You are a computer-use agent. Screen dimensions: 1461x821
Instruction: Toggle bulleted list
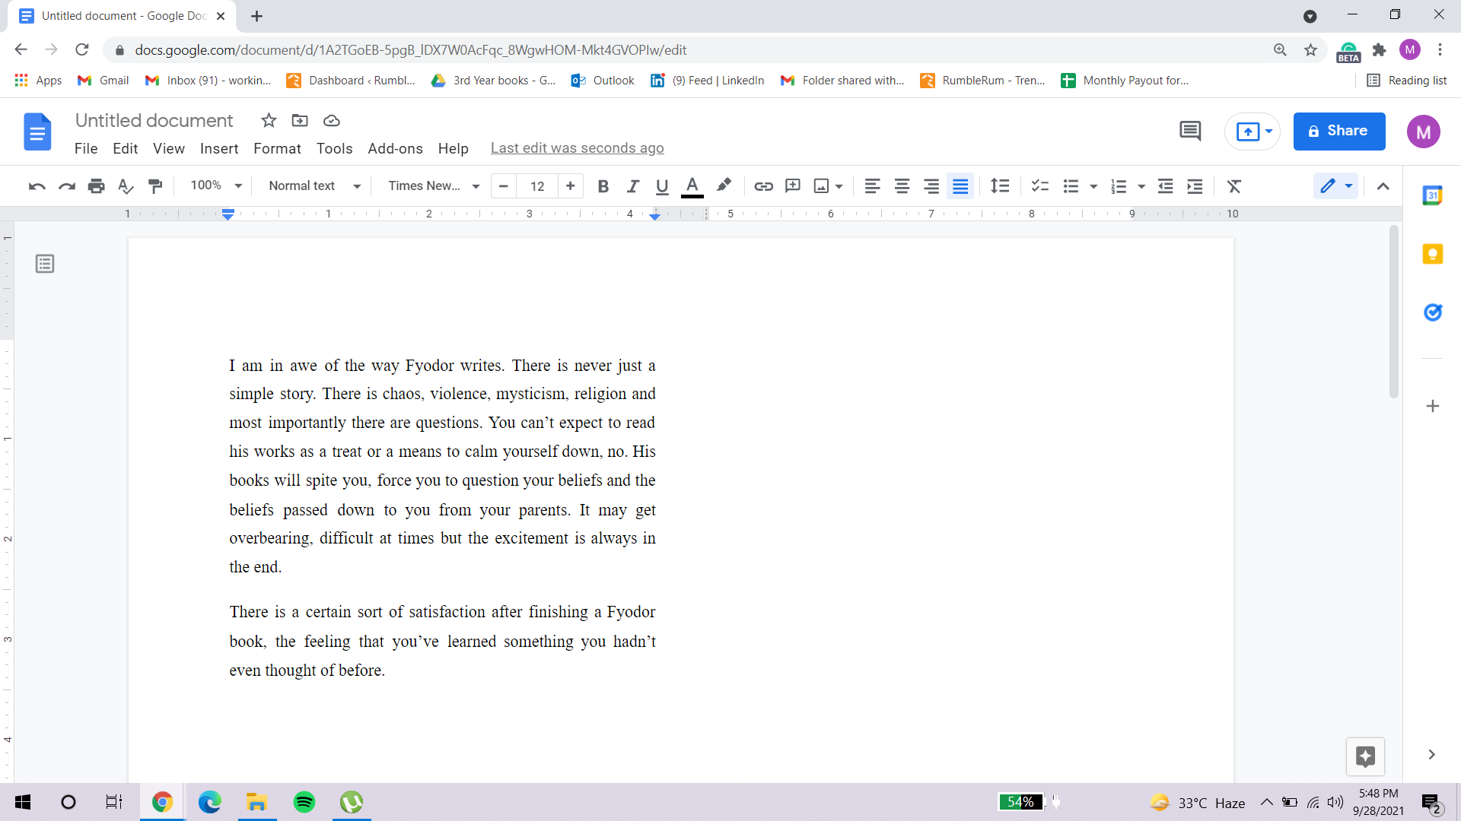coord(1071,186)
